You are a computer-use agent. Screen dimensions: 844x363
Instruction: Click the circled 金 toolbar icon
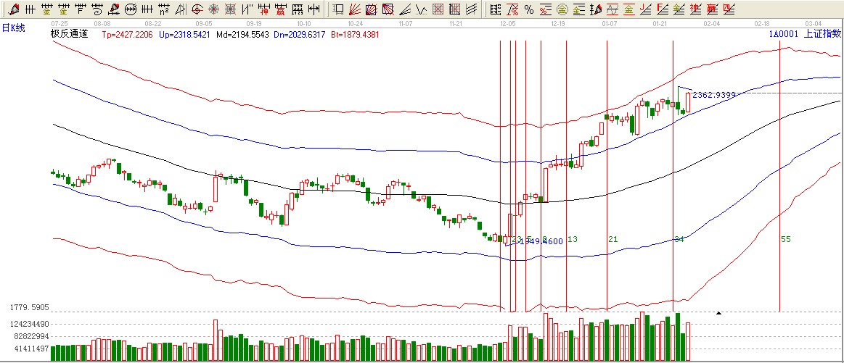[x=562, y=9]
